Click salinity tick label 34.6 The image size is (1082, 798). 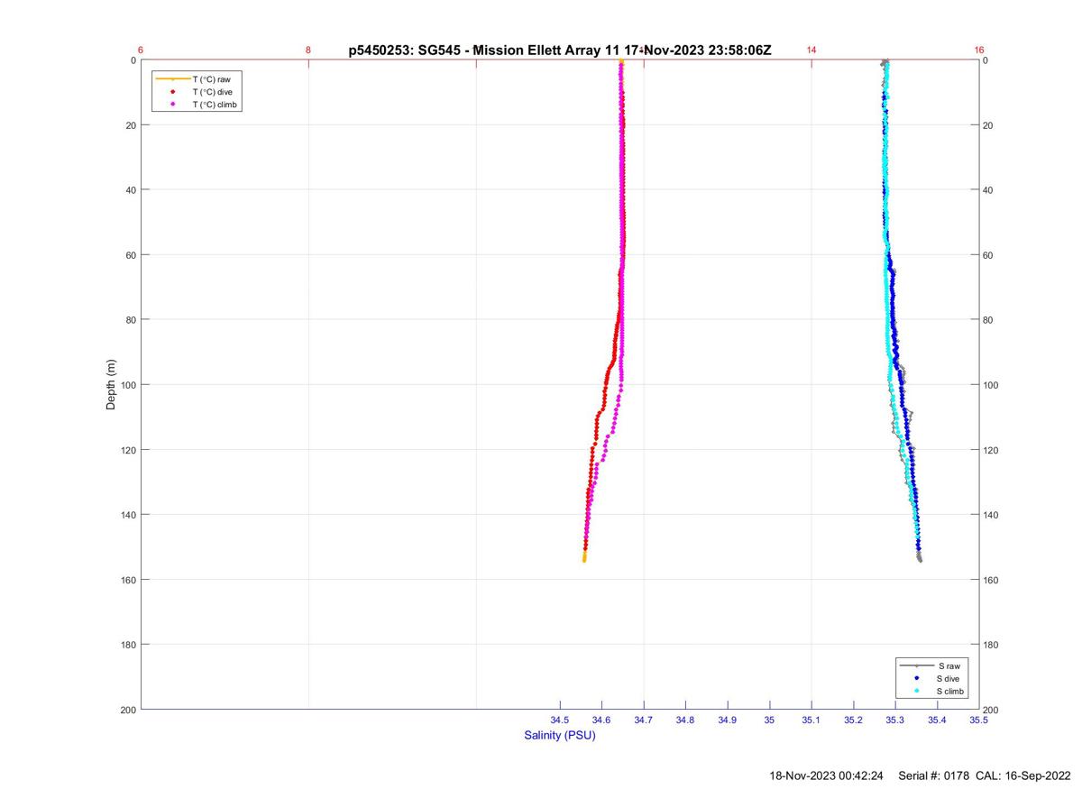tap(602, 720)
